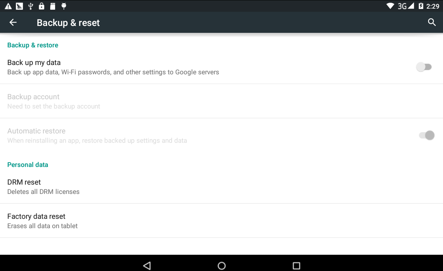Tap the Home circle navigation button
The width and height of the screenshot is (443, 271).
[222, 265]
